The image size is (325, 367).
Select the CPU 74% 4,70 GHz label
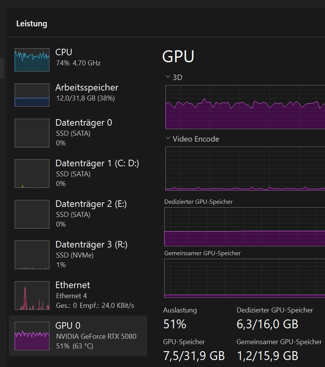pyautogui.click(x=78, y=63)
